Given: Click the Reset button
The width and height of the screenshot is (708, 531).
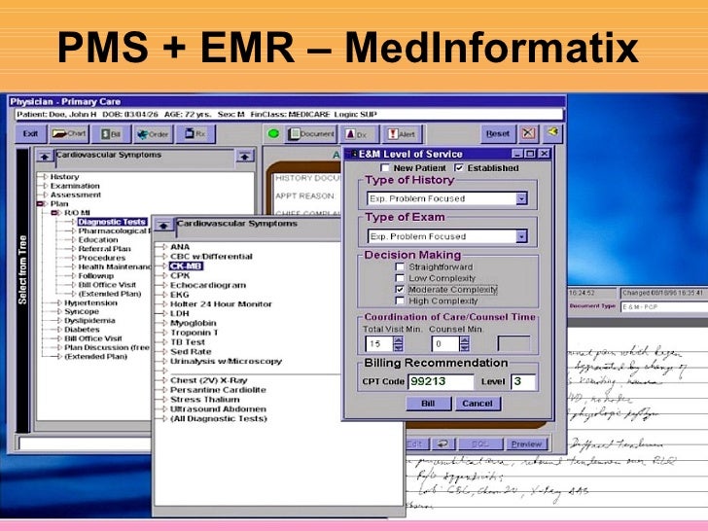Looking at the screenshot, I should coord(498,133).
